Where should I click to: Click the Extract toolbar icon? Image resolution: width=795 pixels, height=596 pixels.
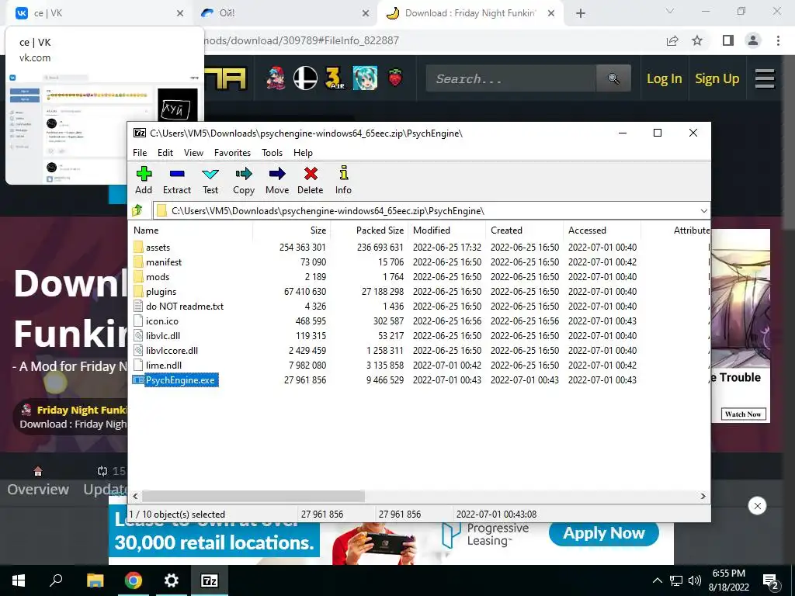click(177, 174)
